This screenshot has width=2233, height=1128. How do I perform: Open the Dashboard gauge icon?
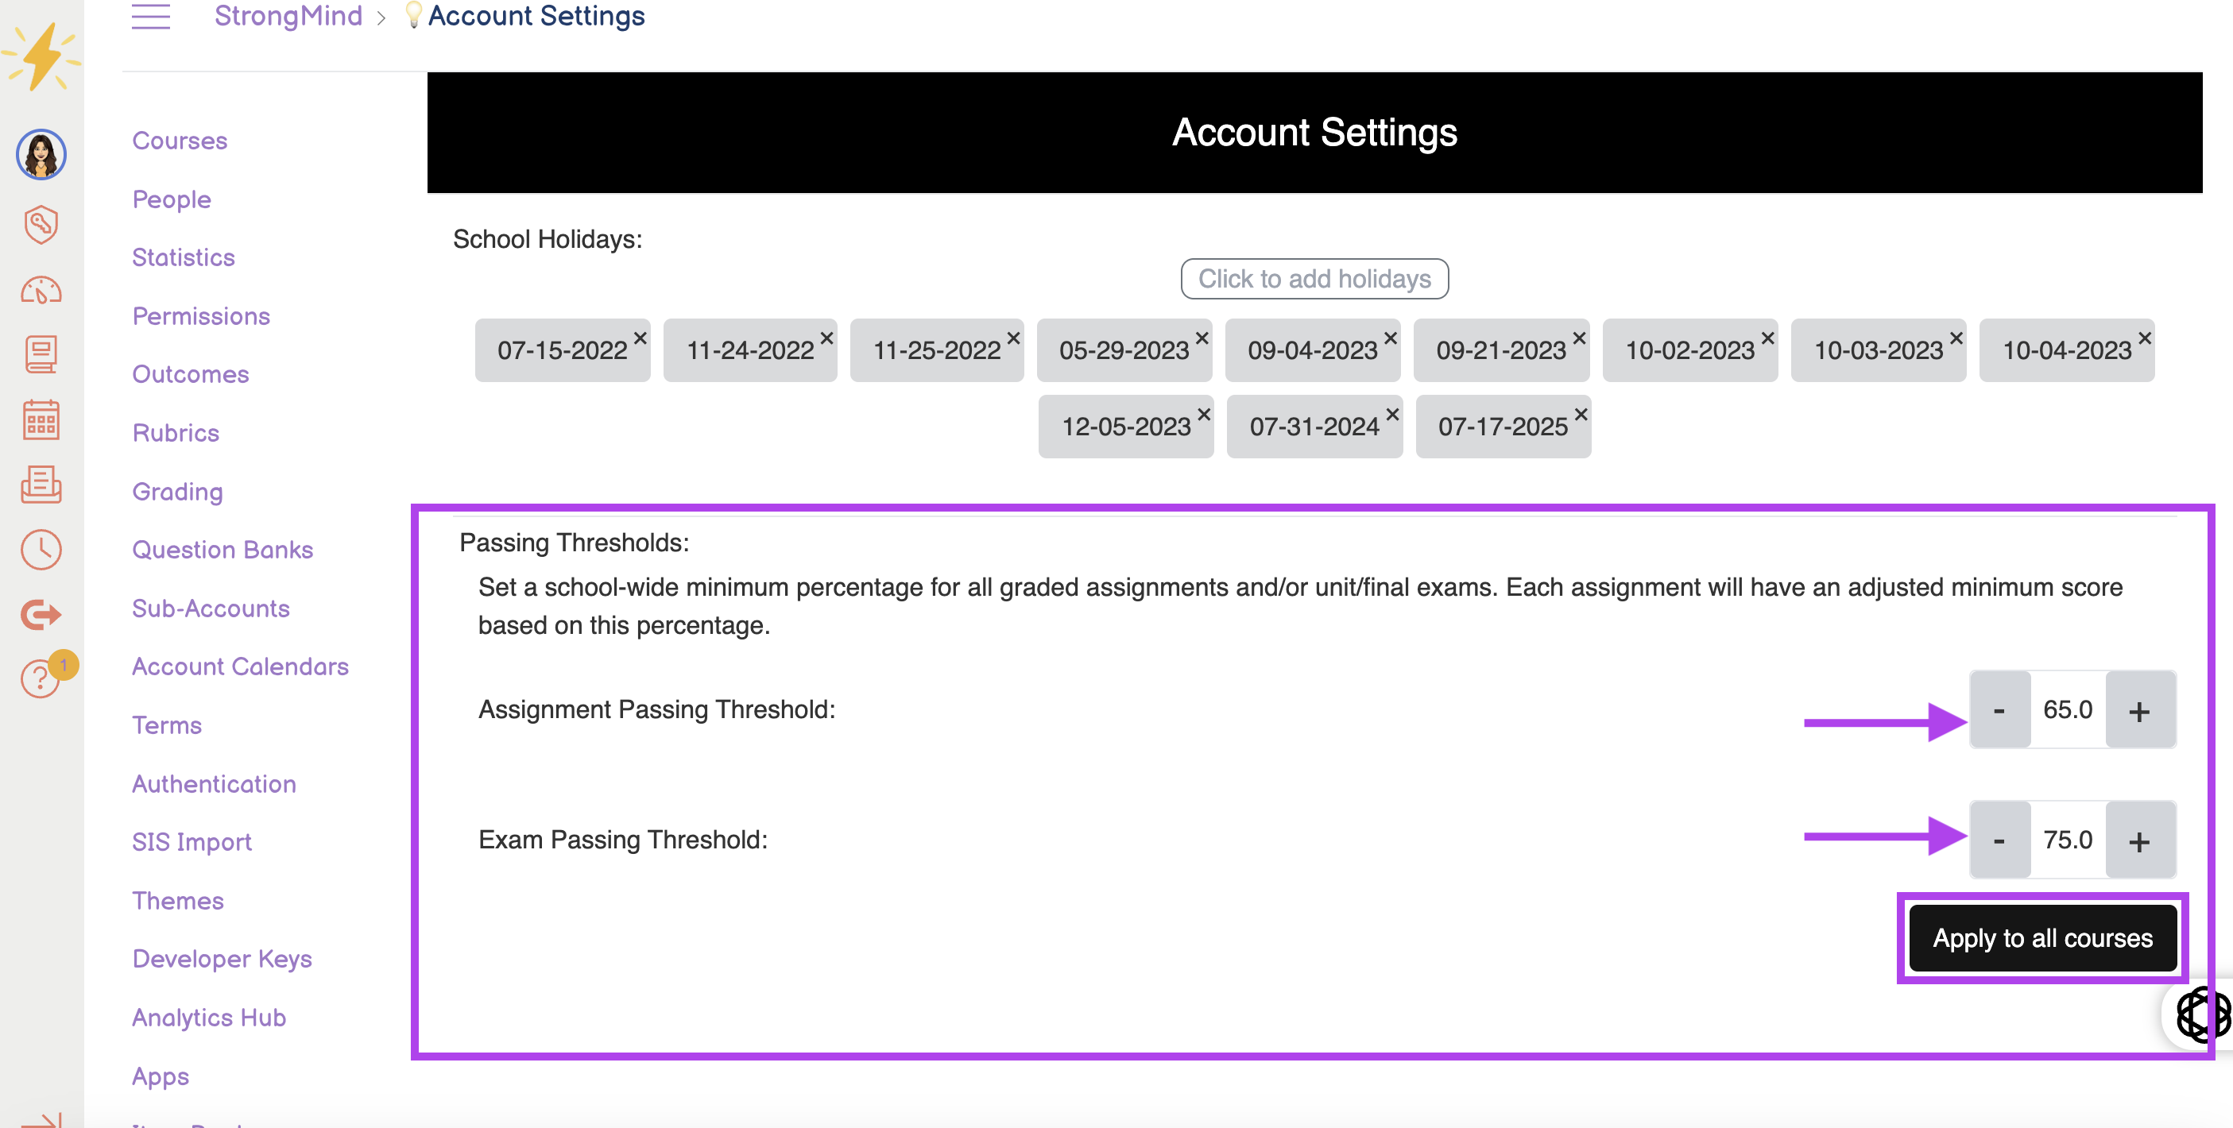41,290
